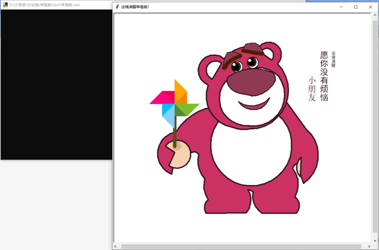379x250 pixels.
Task: Click the vertical scrollbar down arrow
Action: coord(375,241)
